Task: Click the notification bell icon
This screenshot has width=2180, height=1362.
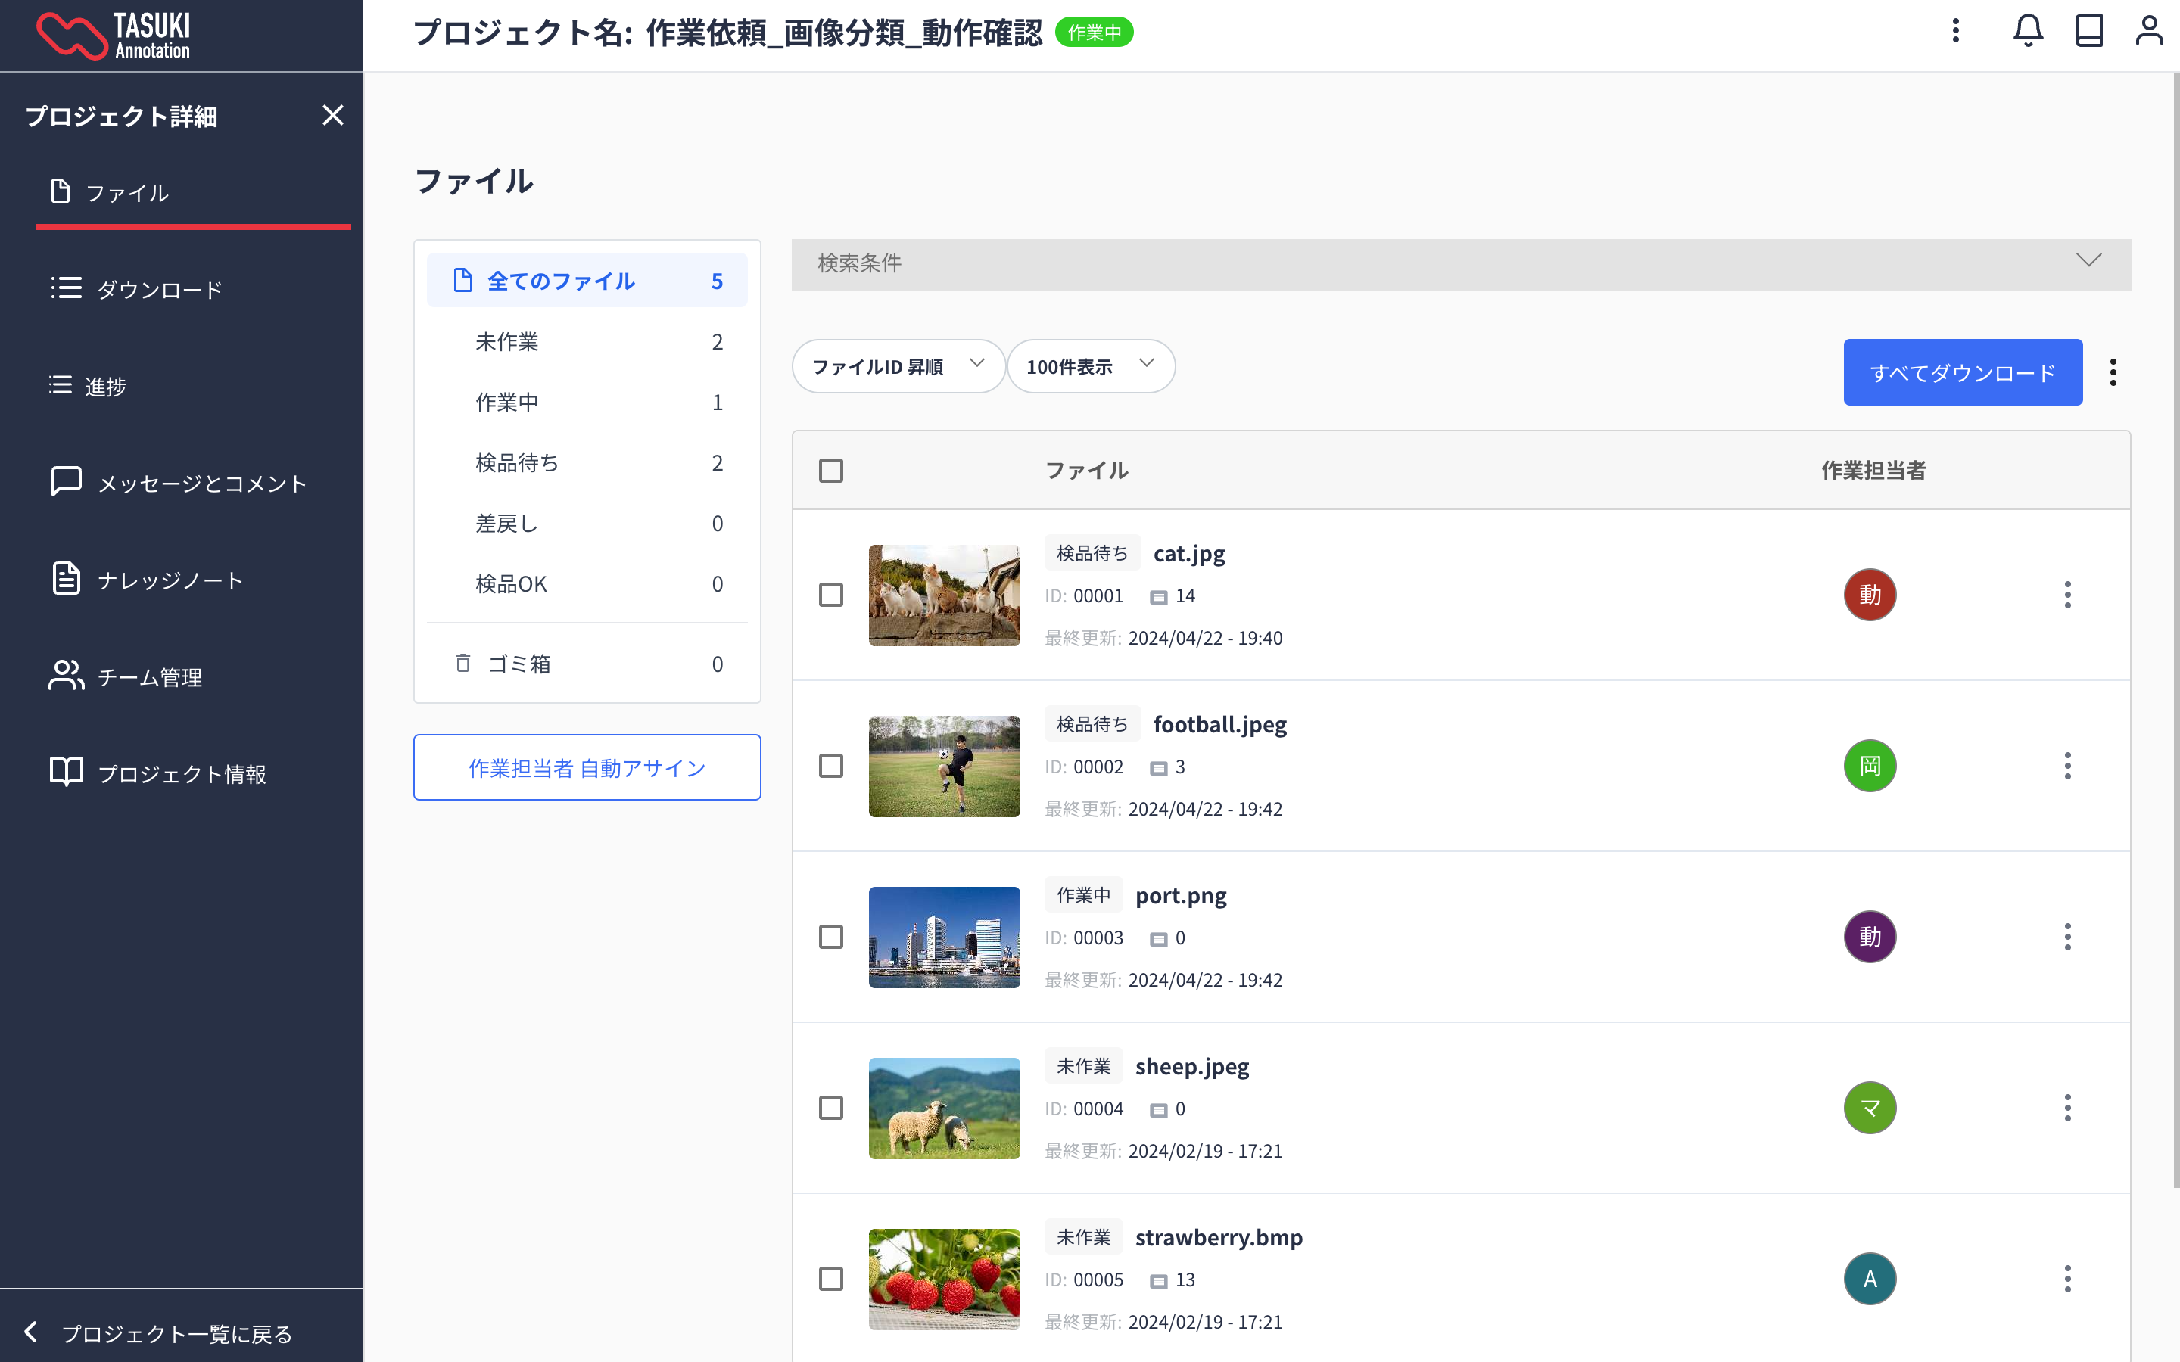Action: click(x=2028, y=32)
